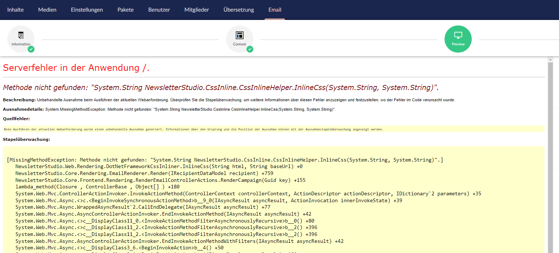Image resolution: width=559 pixels, height=253 pixels.
Task: Open the Übersetzung section
Action: [239, 10]
